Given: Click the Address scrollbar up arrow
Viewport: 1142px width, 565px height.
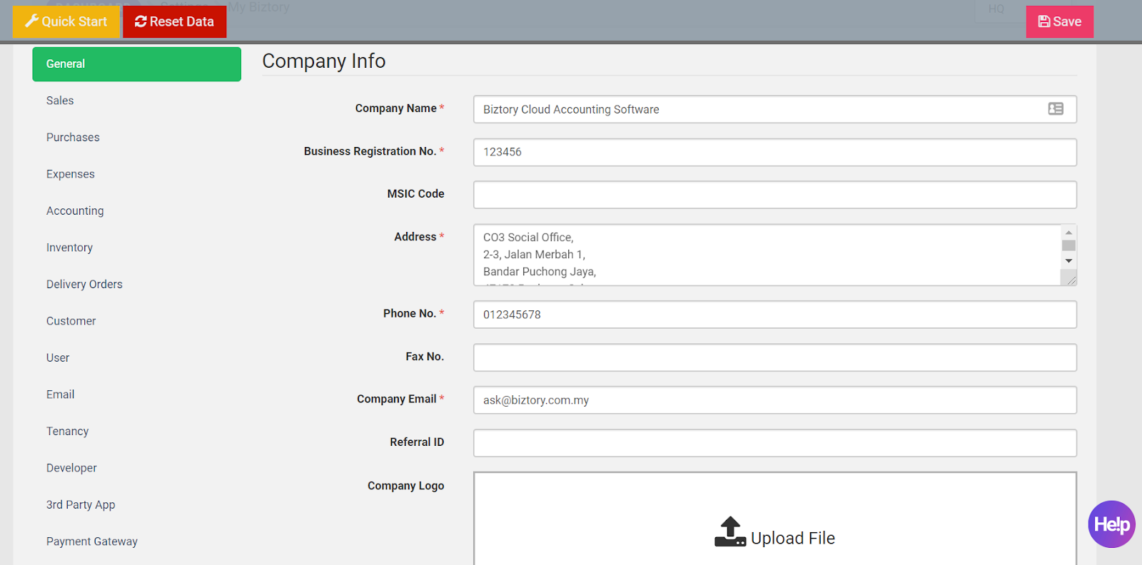Looking at the screenshot, I should tap(1068, 233).
